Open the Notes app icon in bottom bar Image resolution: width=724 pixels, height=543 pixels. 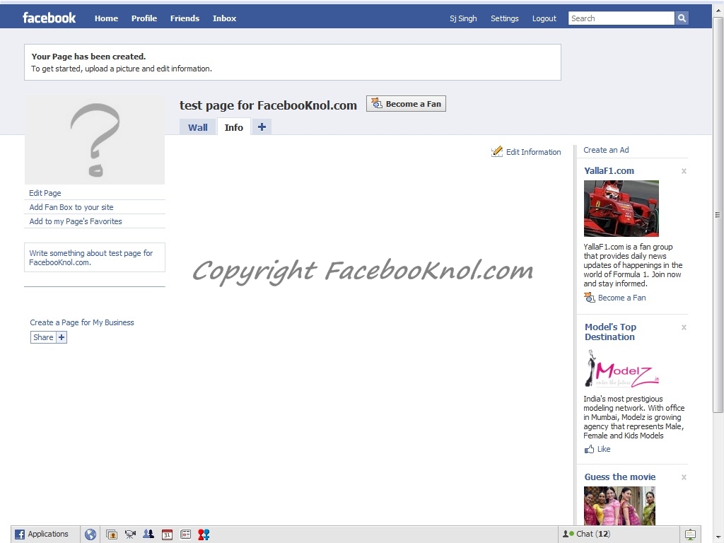(x=186, y=535)
